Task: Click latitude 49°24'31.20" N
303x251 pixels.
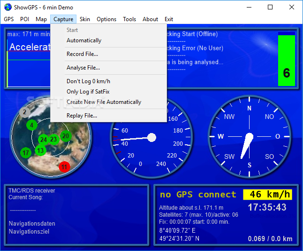Action: tap(179, 238)
